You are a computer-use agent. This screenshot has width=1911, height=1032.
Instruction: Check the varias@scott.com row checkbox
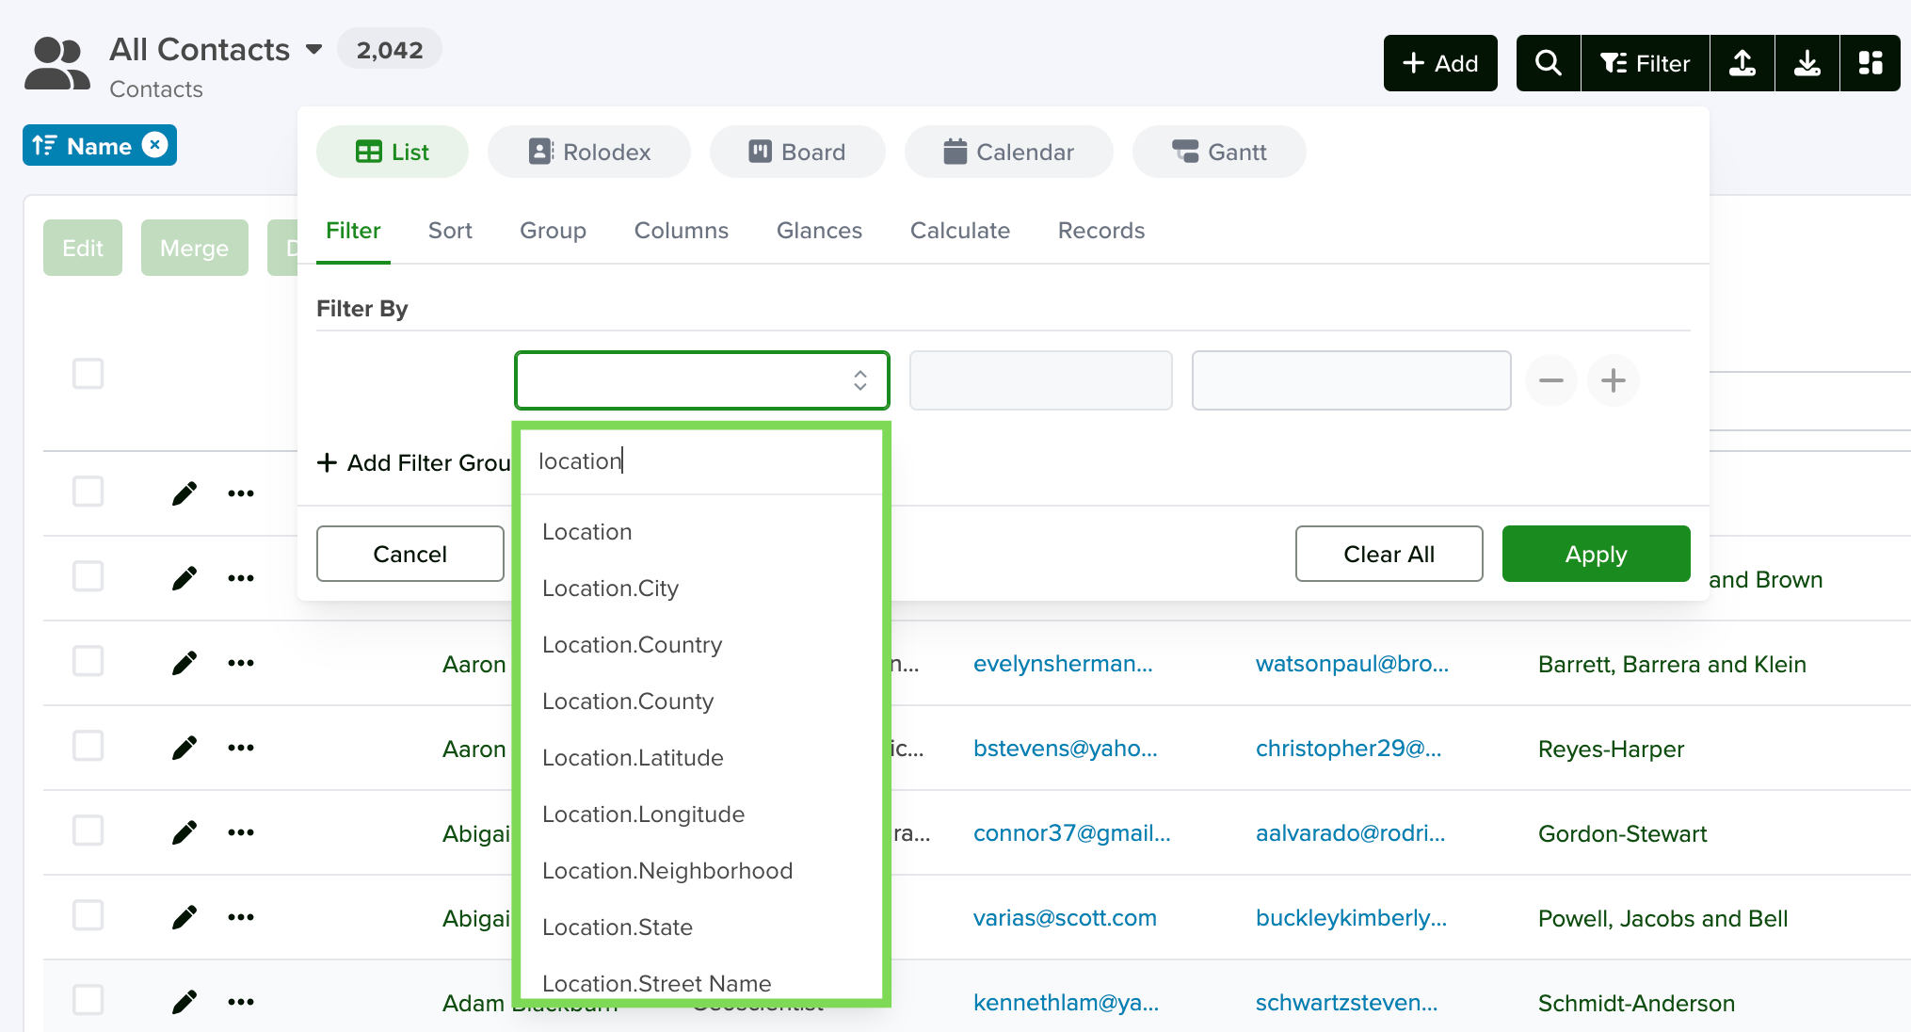pos(88,915)
